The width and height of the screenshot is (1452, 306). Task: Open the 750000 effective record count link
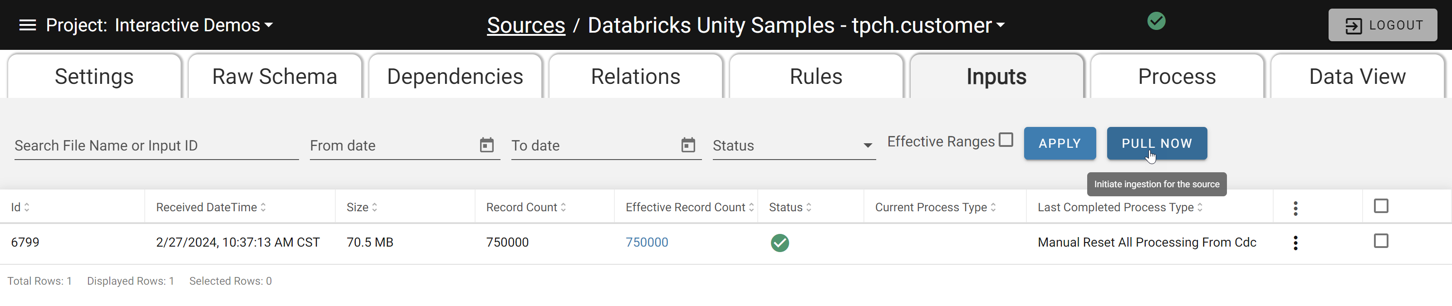647,243
